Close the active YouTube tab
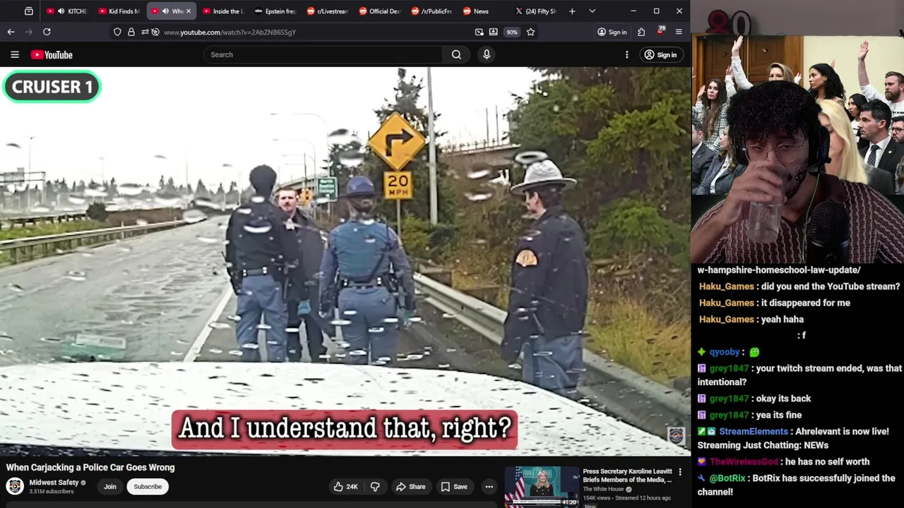904x508 pixels. click(188, 11)
